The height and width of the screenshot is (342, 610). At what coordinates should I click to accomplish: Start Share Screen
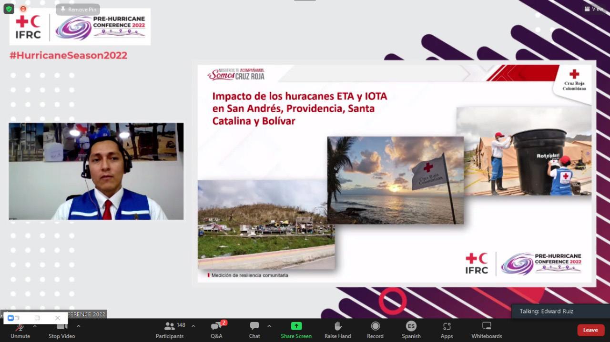click(296, 331)
